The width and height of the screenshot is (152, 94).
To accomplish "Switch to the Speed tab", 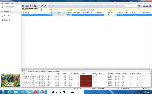I will point(56,71).
